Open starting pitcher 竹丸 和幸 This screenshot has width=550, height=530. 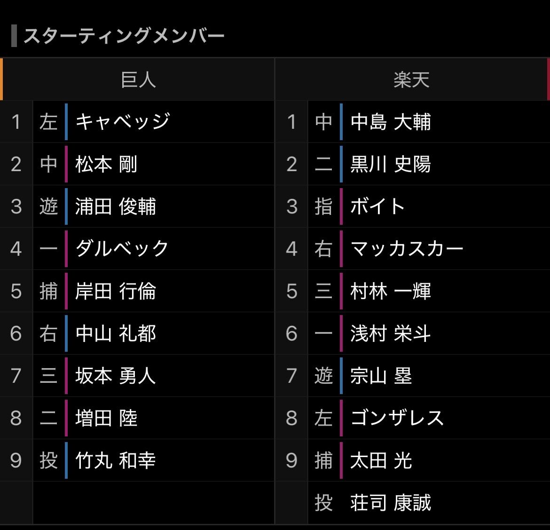pyautogui.click(x=116, y=460)
